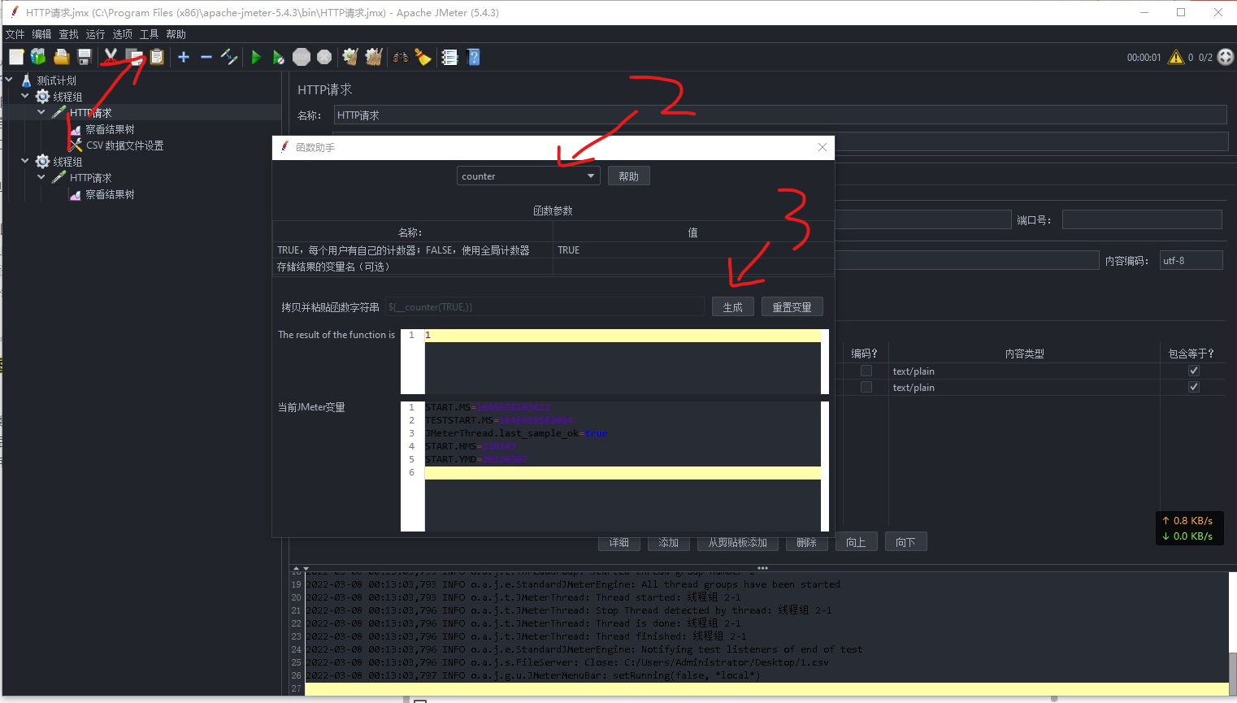Reset search with yellow broom icon
This screenshot has width=1237, height=703.
[423, 57]
